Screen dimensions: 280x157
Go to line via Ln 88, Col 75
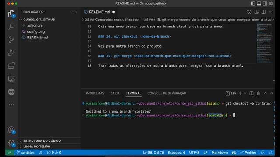(154, 153)
